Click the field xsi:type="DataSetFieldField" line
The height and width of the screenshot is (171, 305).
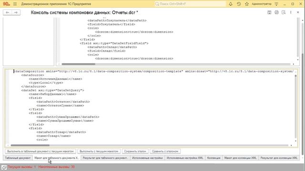pyautogui.click(x=114, y=43)
